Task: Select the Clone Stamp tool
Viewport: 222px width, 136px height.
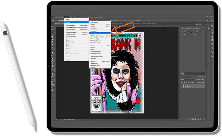Action: click(52, 48)
